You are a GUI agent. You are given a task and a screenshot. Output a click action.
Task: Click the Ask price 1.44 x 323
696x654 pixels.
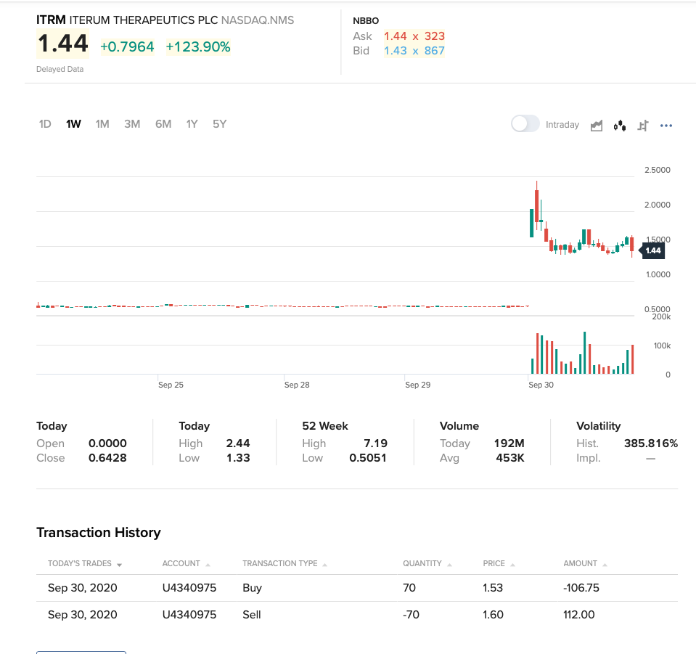click(x=414, y=36)
